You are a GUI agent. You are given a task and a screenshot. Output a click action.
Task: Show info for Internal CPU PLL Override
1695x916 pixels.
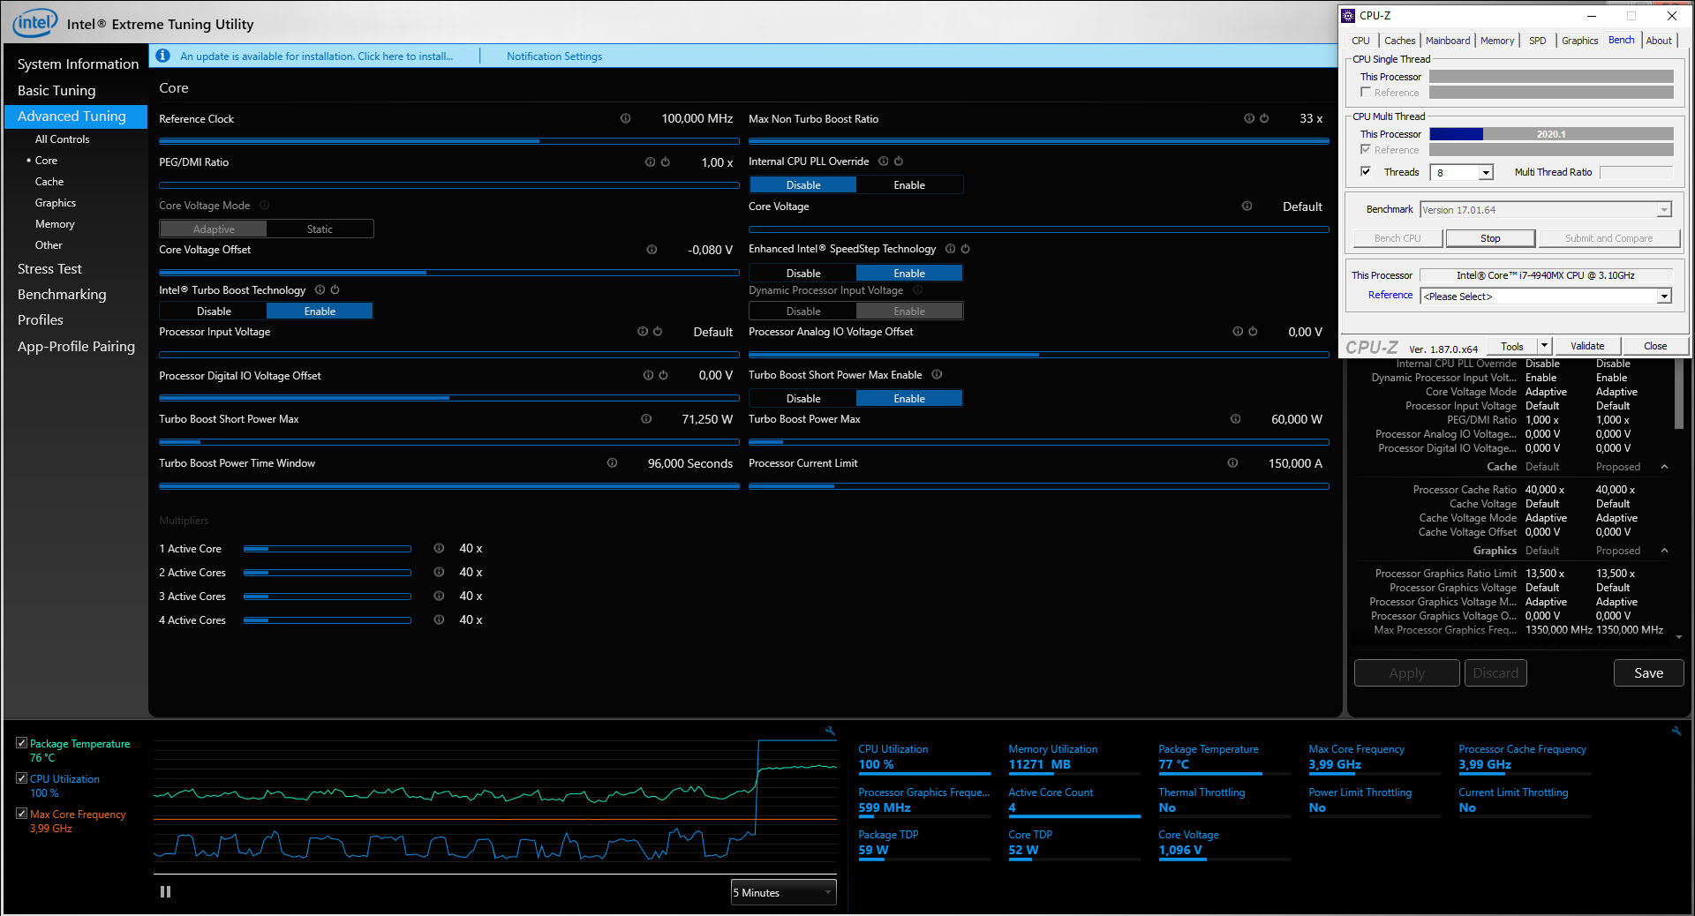point(883,161)
